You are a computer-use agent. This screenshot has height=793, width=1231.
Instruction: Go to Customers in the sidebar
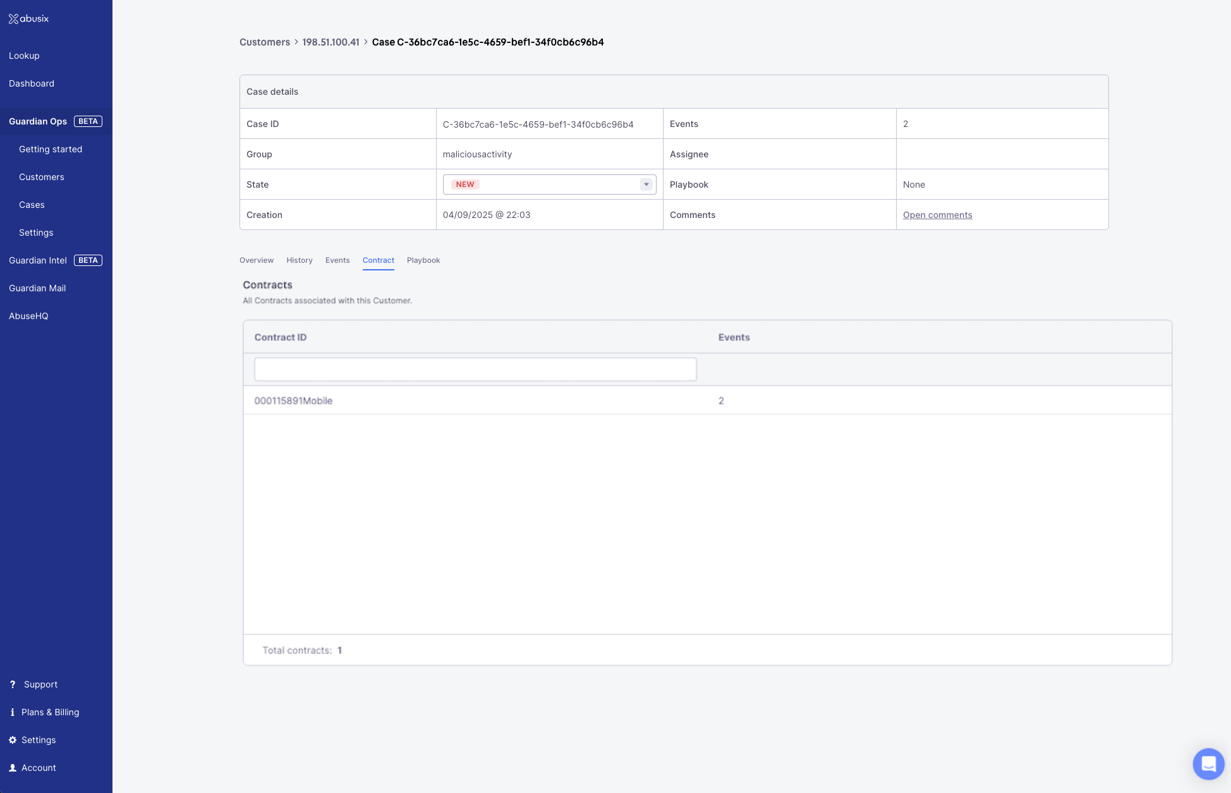pyautogui.click(x=42, y=177)
